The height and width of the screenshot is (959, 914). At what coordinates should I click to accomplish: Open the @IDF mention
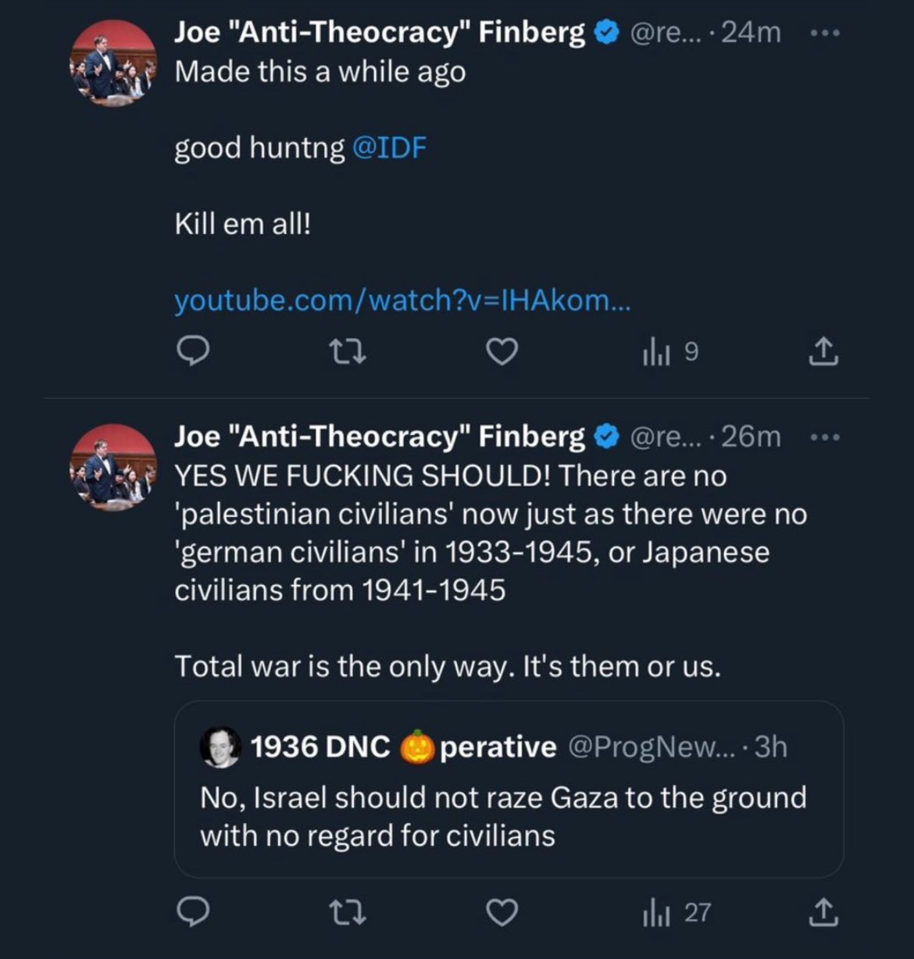coord(390,147)
